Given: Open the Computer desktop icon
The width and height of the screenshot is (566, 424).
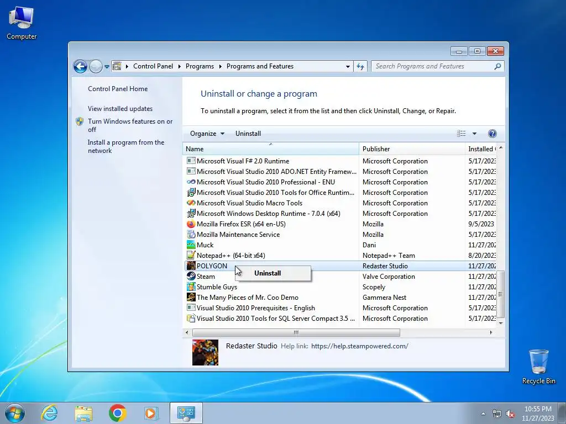Looking at the screenshot, I should [x=22, y=23].
